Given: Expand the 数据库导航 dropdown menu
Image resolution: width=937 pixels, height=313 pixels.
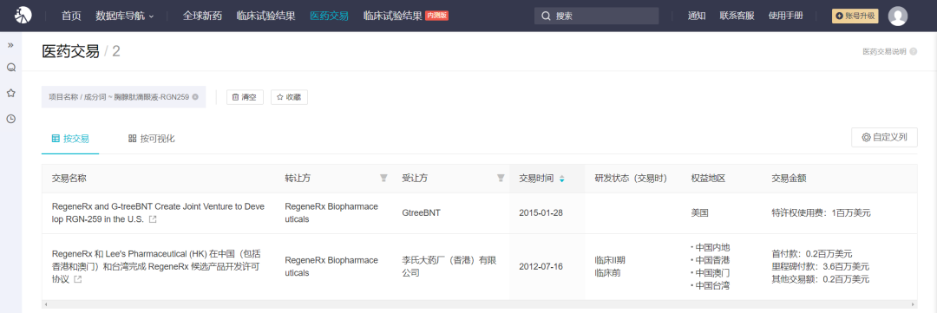Looking at the screenshot, I should 124,16.
